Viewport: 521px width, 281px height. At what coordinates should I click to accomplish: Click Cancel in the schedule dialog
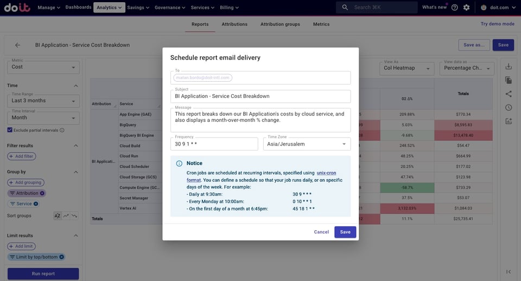pyautogui.click(x=321, y=232)
